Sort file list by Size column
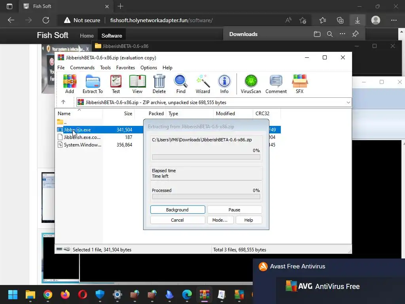Image resolution: width=405 pixels, height=304 pixels. [119, 114]
